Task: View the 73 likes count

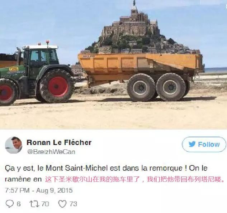Action: (x=74, y=204)
